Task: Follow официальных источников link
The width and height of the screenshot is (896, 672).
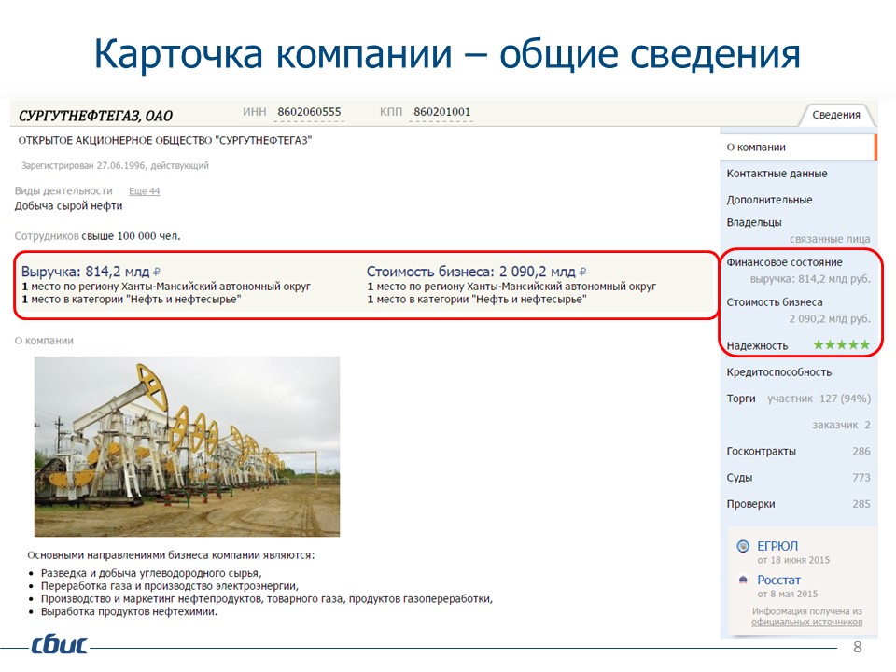Action: pyautogui.click(x=806, y=622)
